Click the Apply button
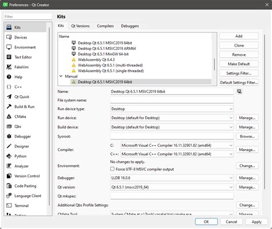 click(257, 222)
